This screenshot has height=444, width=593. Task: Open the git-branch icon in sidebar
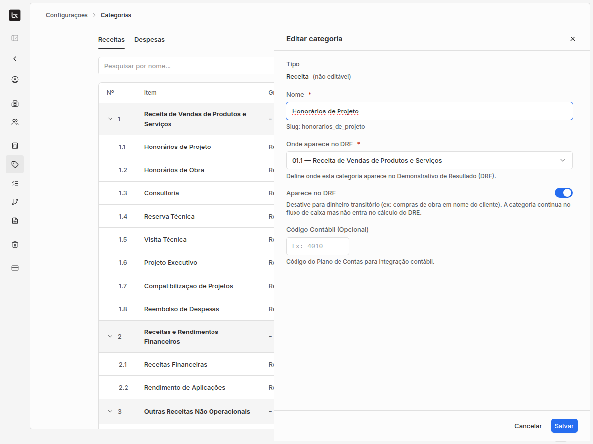coord(15,202)
